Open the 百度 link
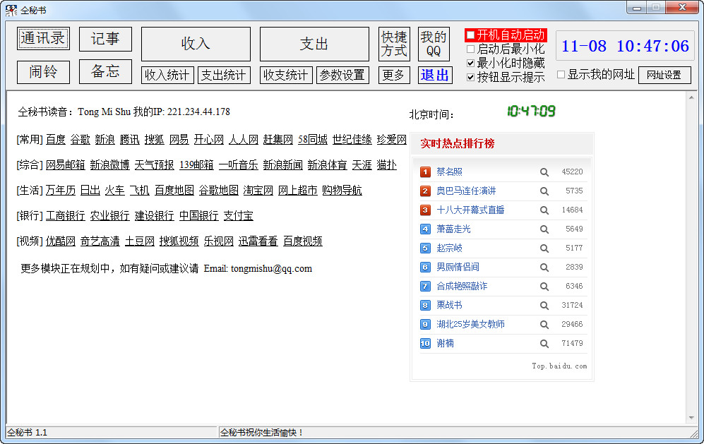 click(56, 140)
